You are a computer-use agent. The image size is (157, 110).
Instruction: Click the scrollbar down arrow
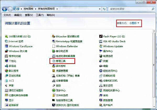154,107
